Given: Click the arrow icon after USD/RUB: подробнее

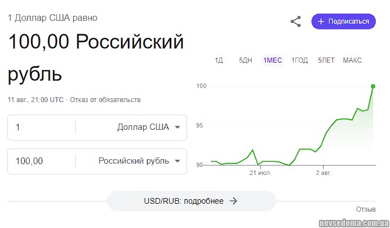Looking at the screenshot, I should pos(233,201).
